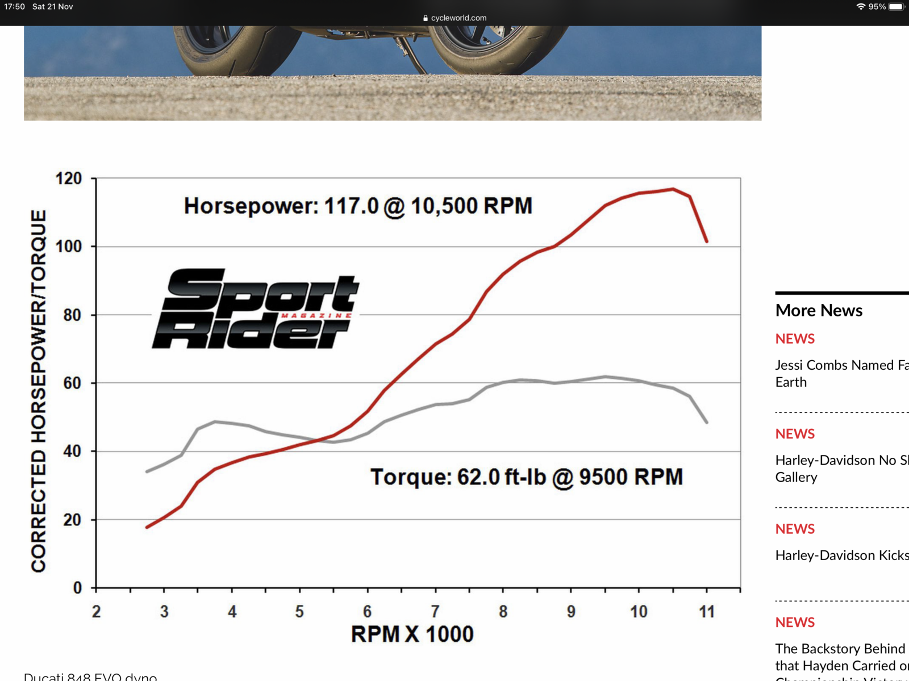This screenshot has width=909, height=681.
Task: Tap Horsepower: 117.0 @ 10,500 RPM label
Action: point(358,206)
